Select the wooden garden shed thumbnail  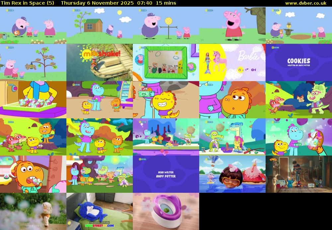(100, 25)
